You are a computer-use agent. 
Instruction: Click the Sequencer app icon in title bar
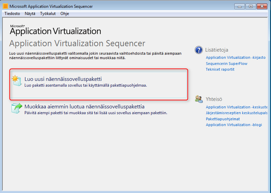pyautogui.click(x=5, y=6)
